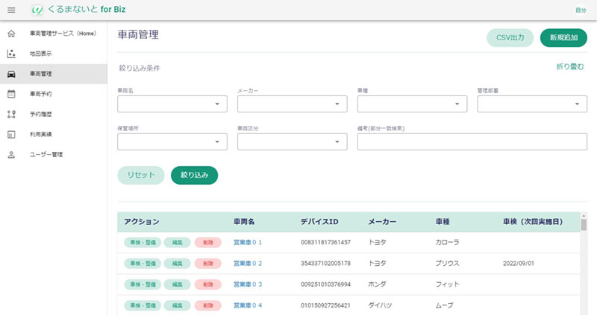Image resolution: width=597 pixels, height=315 pixels.
Task: Open the 車両名 dropdown
Action: pos(172,104)
